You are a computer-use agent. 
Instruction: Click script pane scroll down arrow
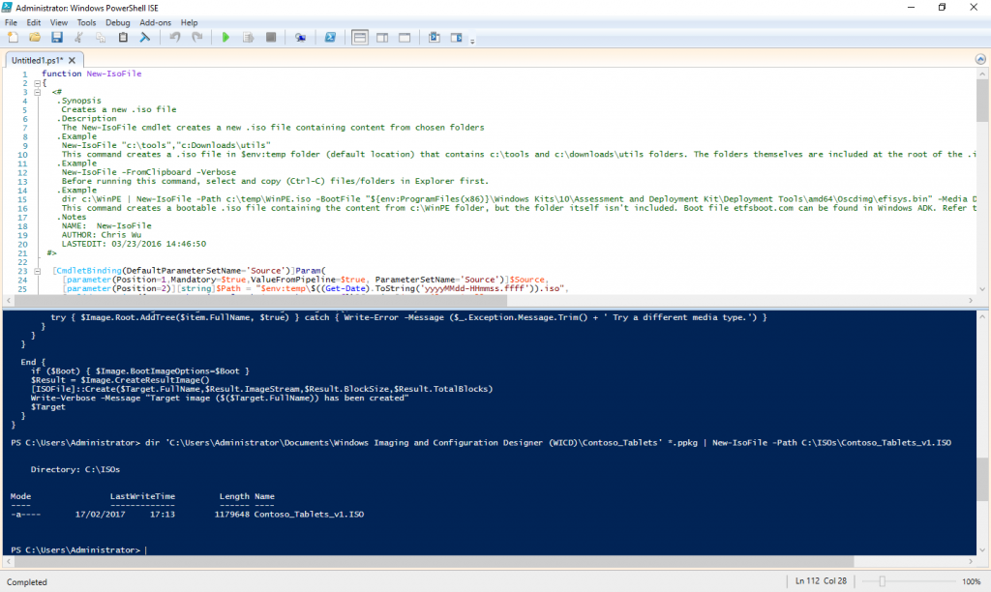point(981,289)
